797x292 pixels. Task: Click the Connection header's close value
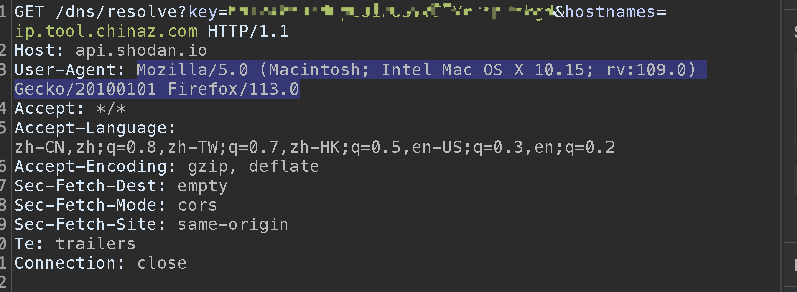click(x=162, y=263)
